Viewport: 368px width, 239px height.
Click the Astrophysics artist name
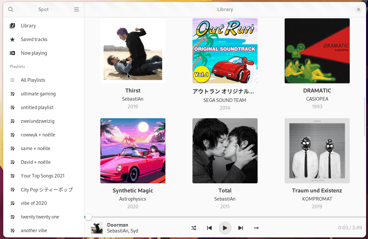click(133, 199)
